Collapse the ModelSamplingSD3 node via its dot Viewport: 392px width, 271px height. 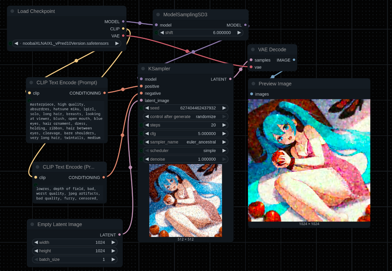(158, 15)
